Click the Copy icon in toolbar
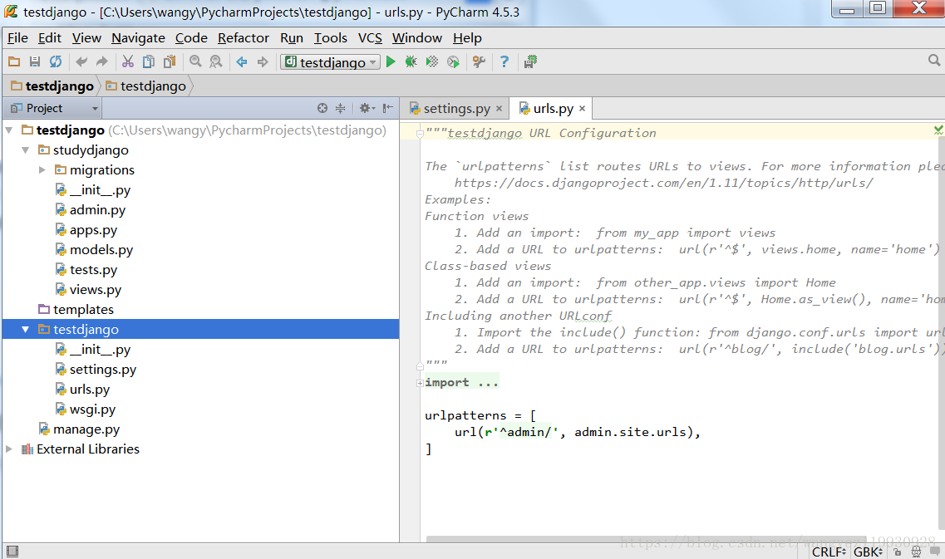The image size is (945, 559). point(148,61)
